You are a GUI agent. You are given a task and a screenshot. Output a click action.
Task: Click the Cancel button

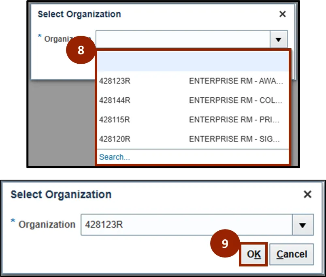292,254
